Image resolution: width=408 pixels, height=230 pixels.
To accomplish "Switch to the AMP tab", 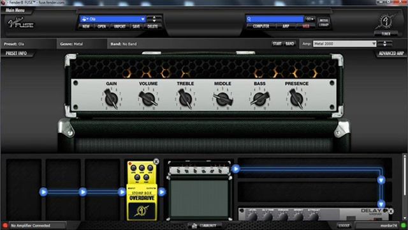I will 286,26.
